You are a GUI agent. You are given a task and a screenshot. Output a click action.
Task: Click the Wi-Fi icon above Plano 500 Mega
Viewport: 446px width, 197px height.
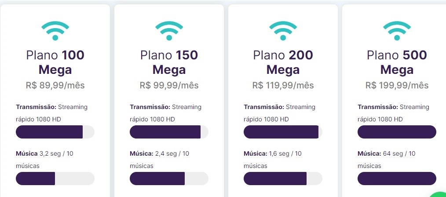397,31
